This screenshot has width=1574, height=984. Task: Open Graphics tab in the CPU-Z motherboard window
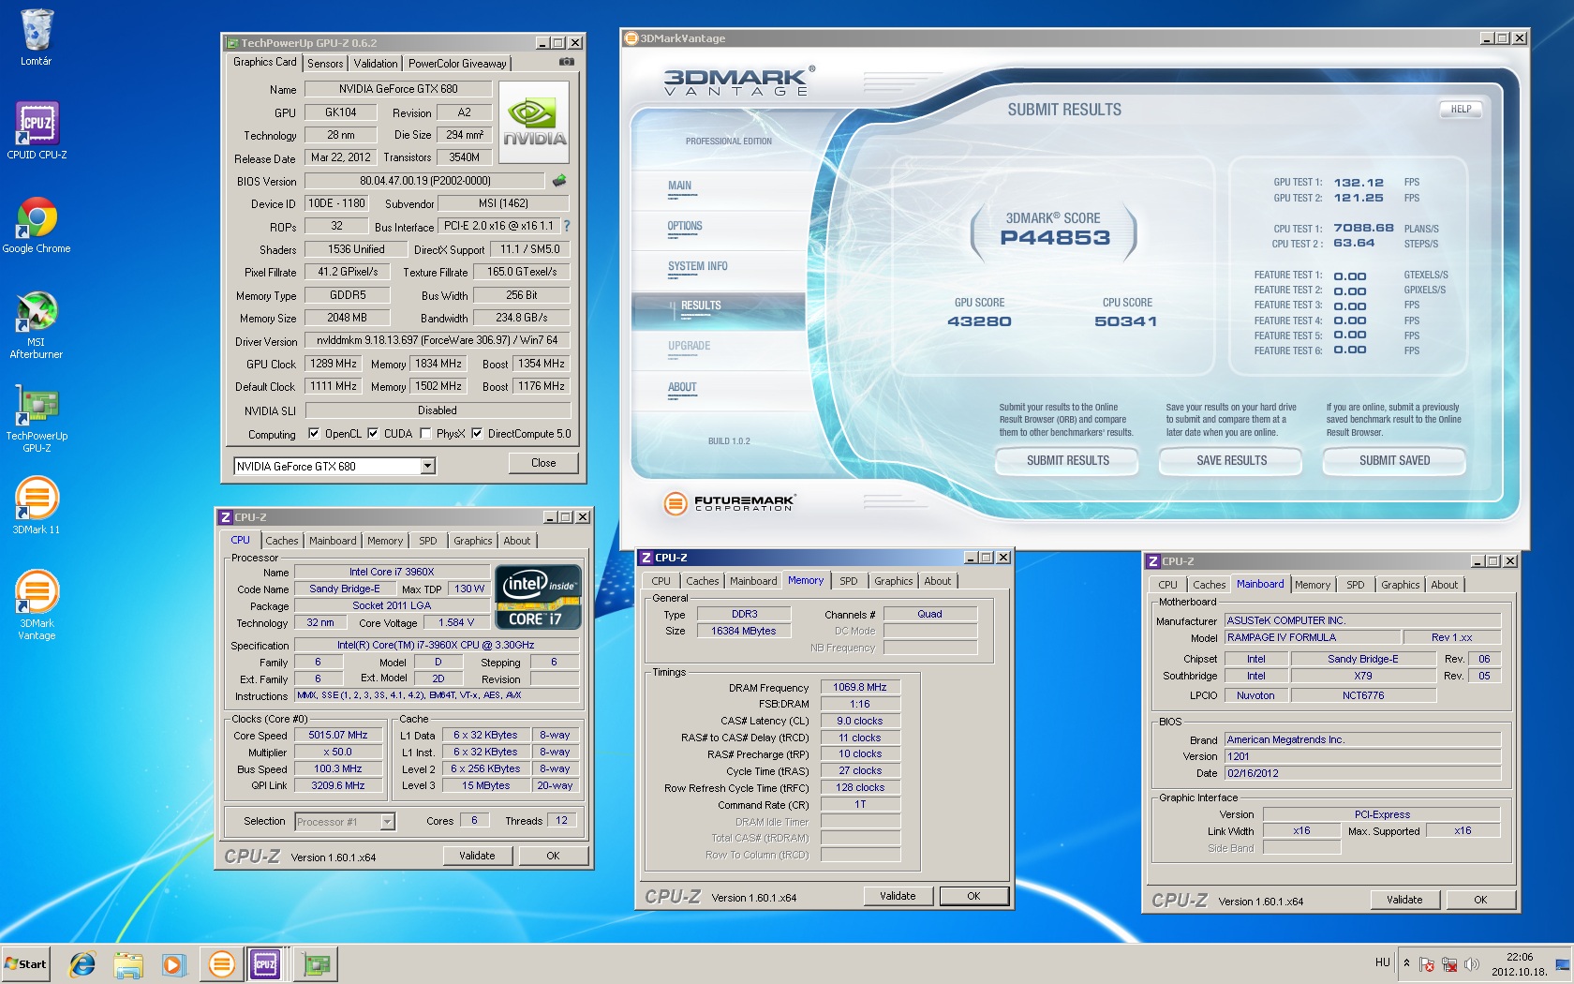(1400, 585)
